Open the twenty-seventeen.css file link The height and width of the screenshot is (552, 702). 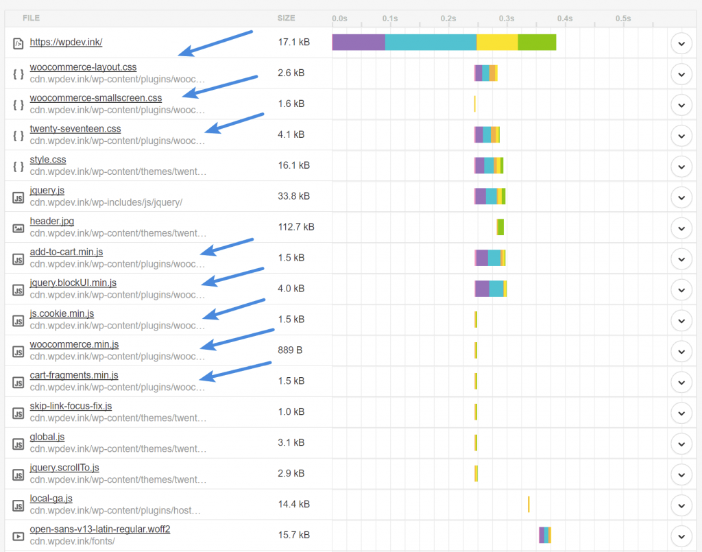(75, 129)
